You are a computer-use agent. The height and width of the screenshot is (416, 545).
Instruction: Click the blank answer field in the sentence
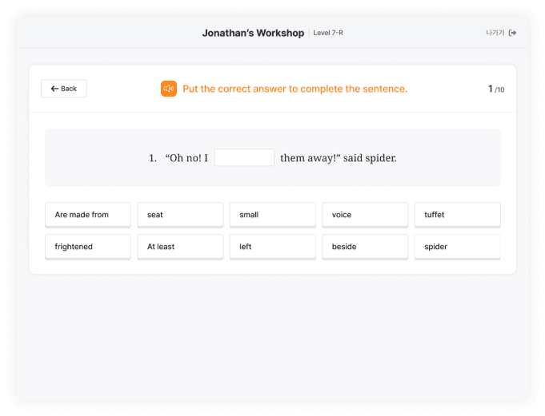(x=244, y=158)
